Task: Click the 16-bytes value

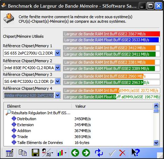Action: pyautogui.click(x=82, y=143)
